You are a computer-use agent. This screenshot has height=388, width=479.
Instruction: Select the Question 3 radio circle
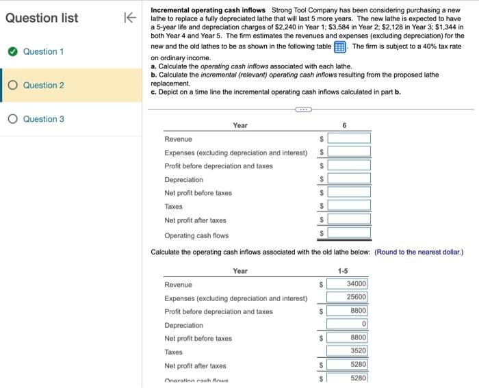(12, 119)
